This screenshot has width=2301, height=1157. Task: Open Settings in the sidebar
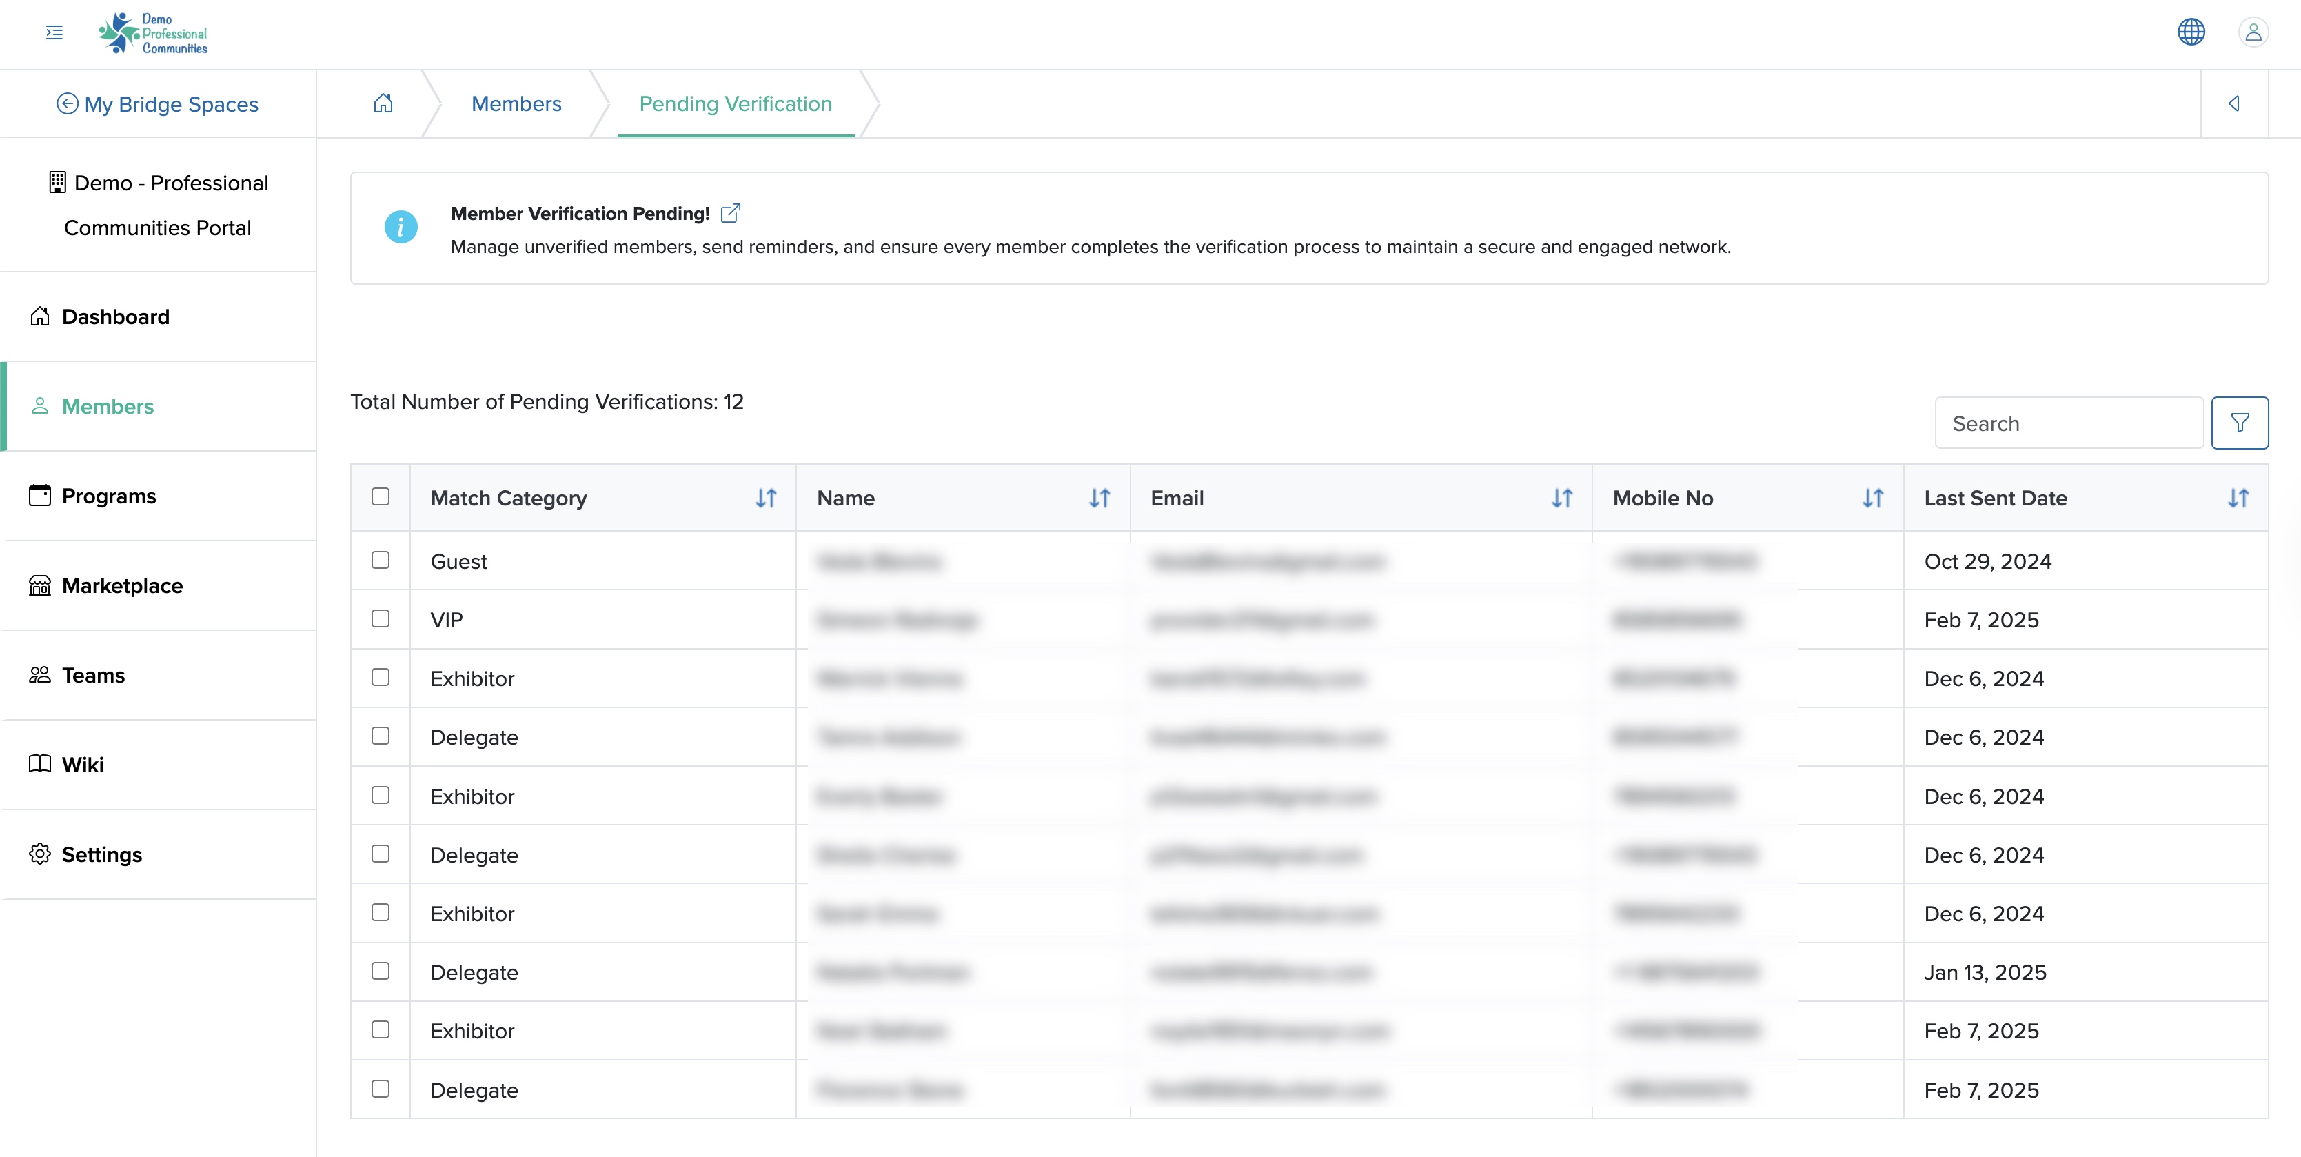pos(158,855)
